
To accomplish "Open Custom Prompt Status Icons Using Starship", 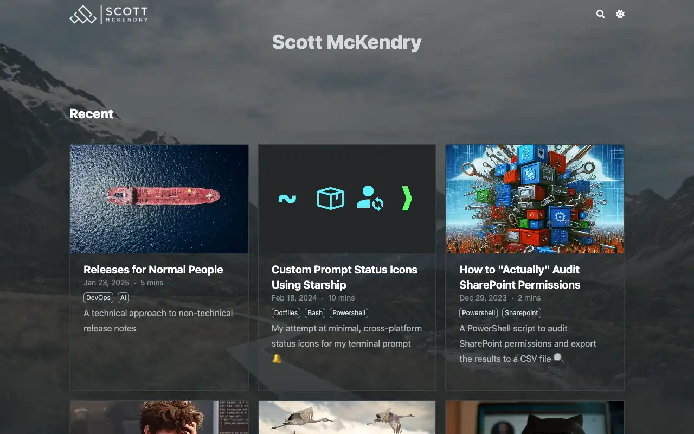I will 344,277.
